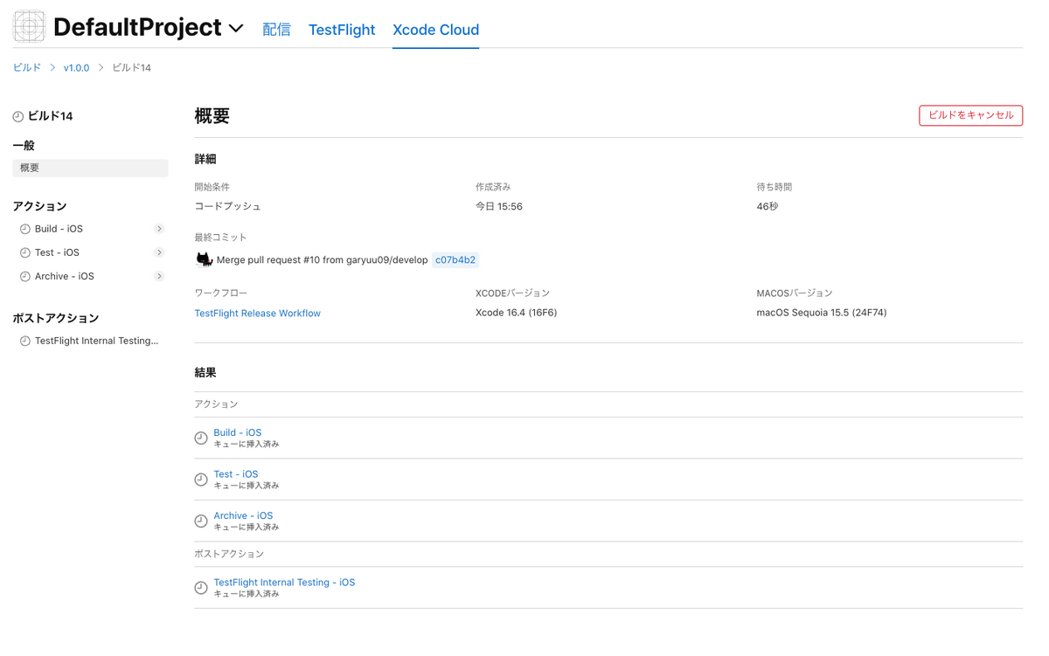The width and height of the screenshot is (1049, 656).
Task: Select the Xcode Cloud tab
Action: 435,30
